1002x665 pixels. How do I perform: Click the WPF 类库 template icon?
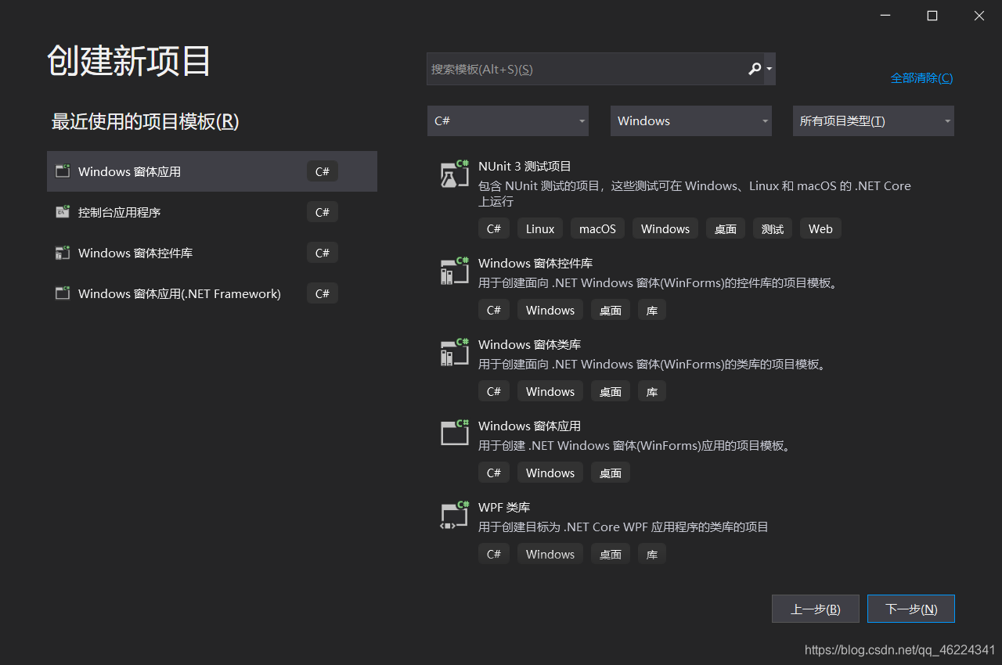click(454, 514)
